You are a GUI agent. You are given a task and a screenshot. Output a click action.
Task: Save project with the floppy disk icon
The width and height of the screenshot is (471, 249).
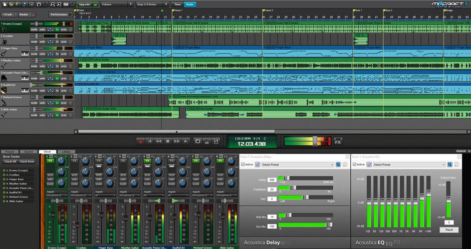25,4
